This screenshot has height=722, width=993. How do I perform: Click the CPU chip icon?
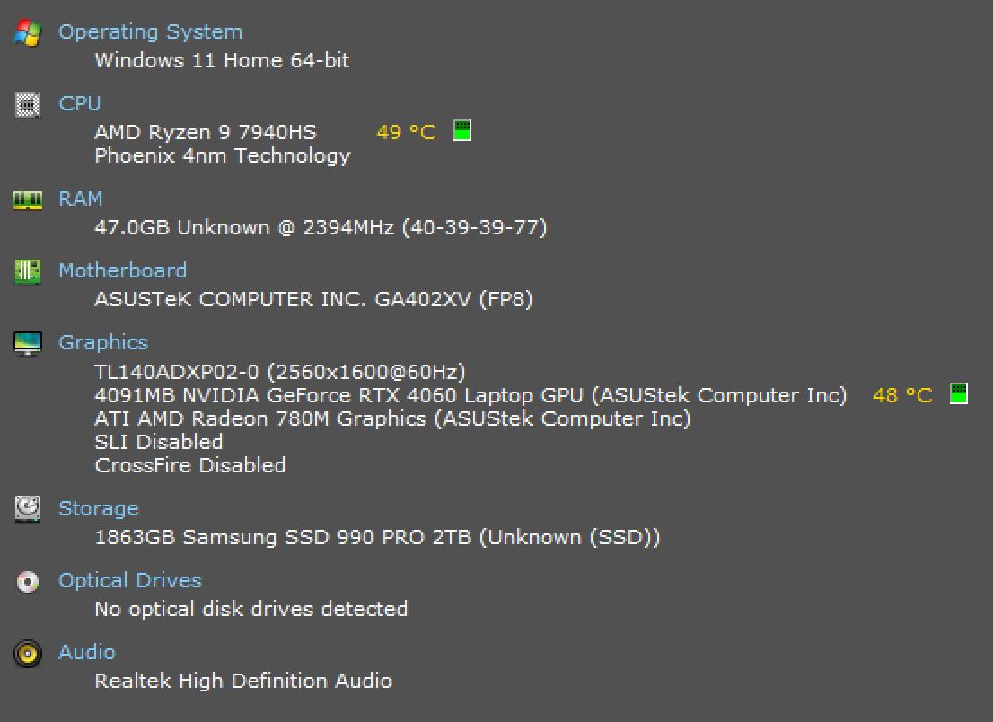coord(28,105)
